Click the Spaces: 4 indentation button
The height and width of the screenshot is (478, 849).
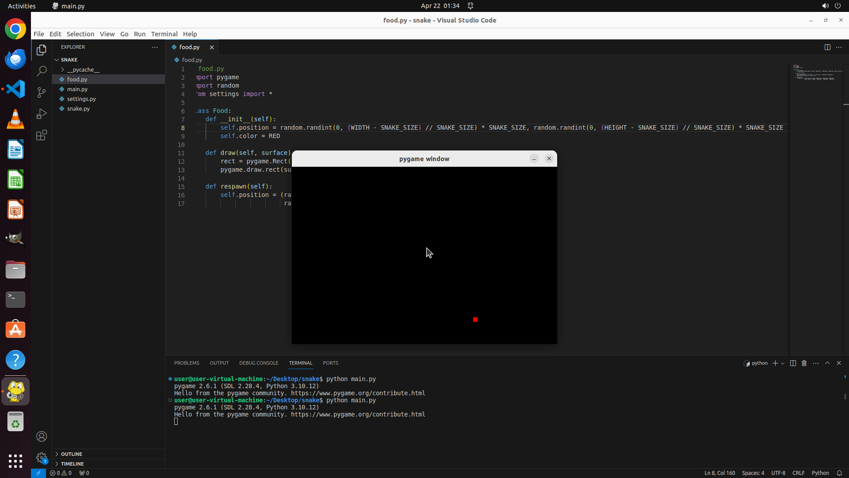(753, 473)
